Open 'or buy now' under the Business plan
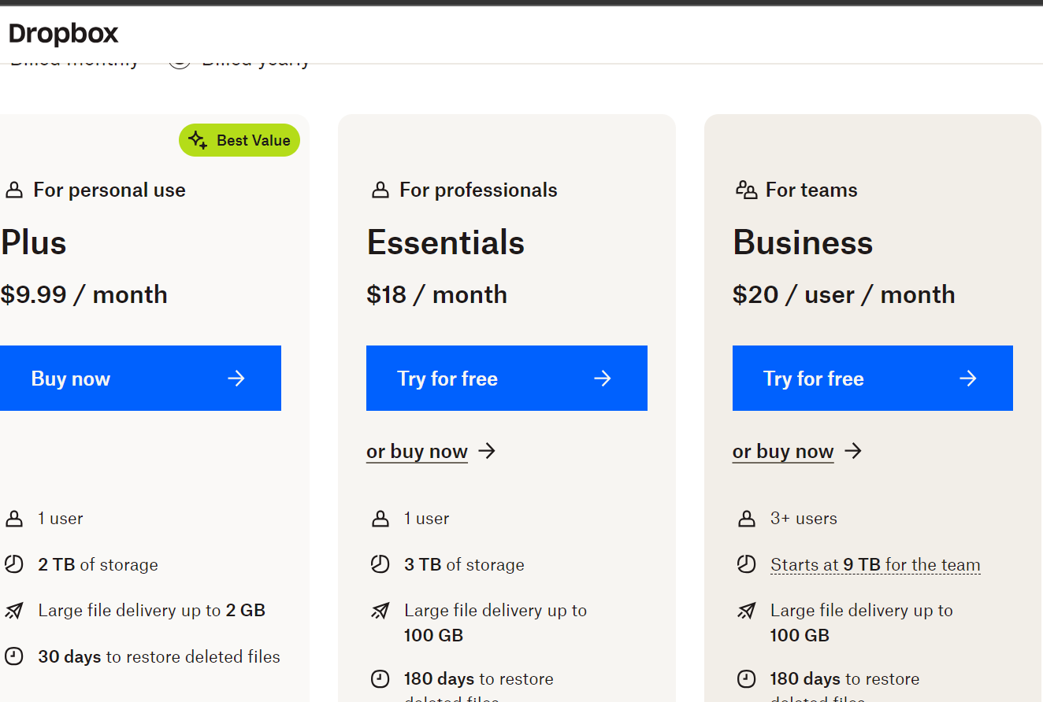 [x=783, y=451]
